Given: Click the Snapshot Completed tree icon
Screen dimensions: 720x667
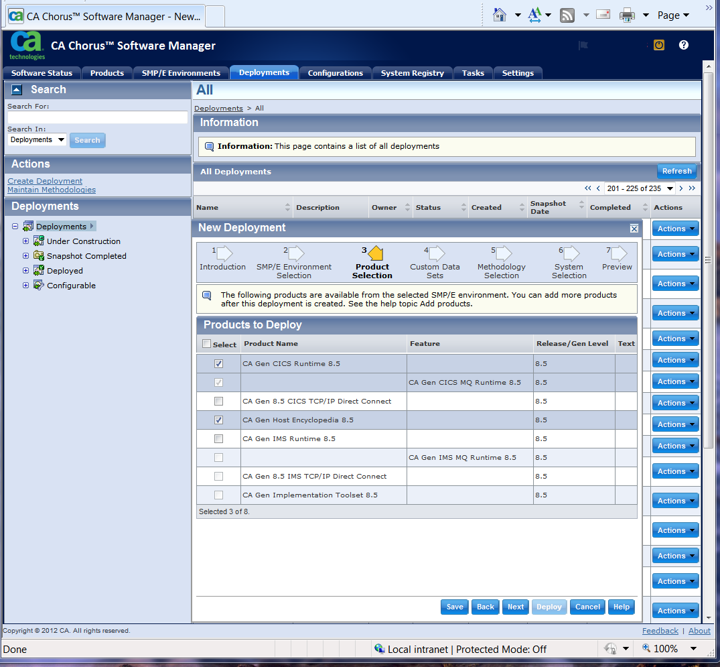Looking at the screenshot, I should pyautogui.click(x=39, y=255).
